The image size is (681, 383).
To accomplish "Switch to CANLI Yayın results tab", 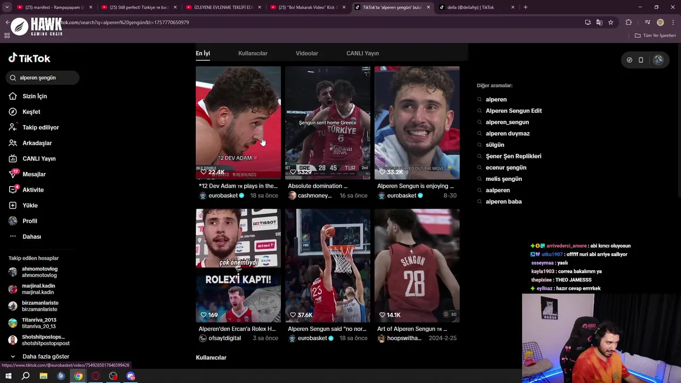I will click(x=362, y=53).
